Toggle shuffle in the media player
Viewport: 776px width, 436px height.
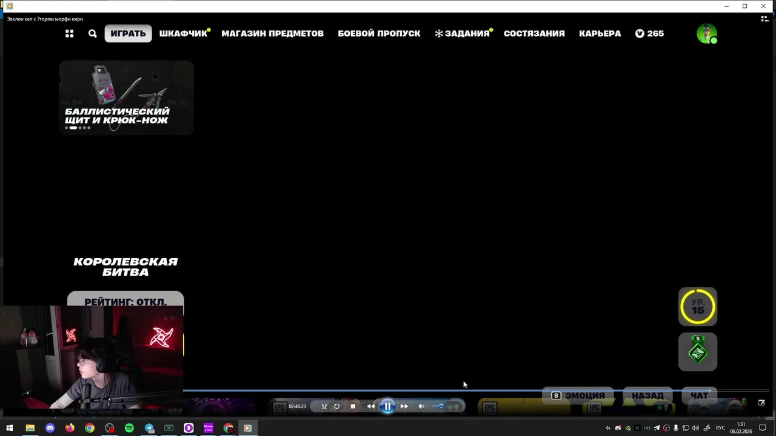324,406
